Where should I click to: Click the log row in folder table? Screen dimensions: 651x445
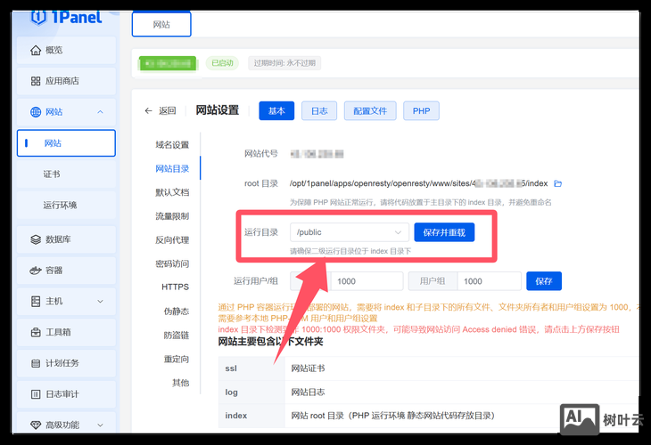coord(428,392)
